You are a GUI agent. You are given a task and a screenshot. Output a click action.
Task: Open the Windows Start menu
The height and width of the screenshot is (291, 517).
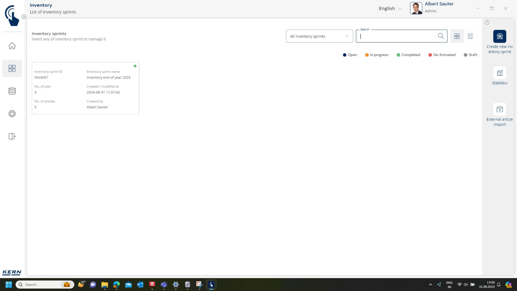click(x=8, y=285)
